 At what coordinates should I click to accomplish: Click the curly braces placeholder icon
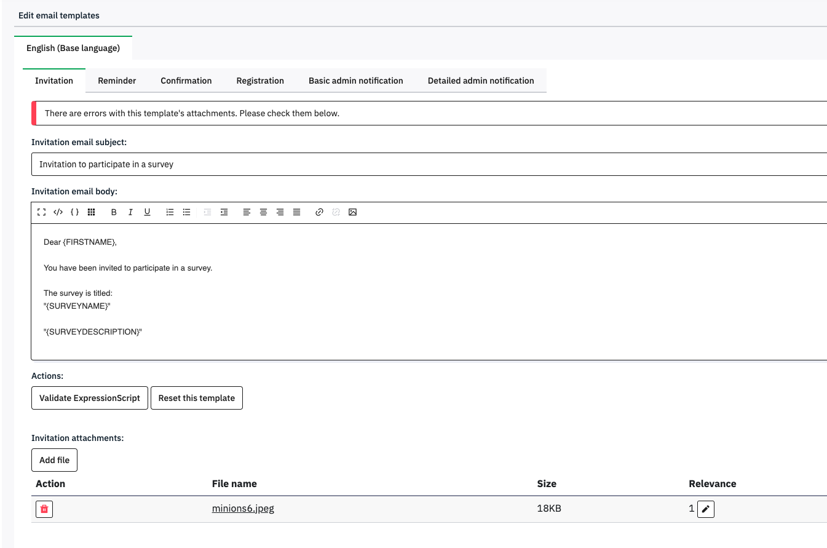click(74, 212)
